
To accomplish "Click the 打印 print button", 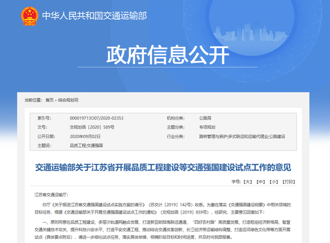I will point(289,182).
